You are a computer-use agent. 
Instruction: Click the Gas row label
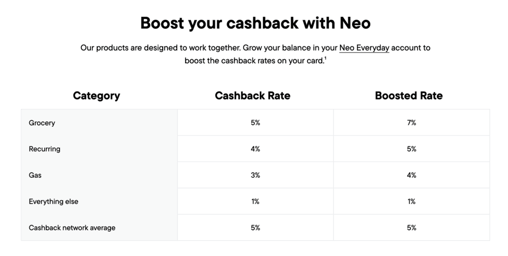35,175
